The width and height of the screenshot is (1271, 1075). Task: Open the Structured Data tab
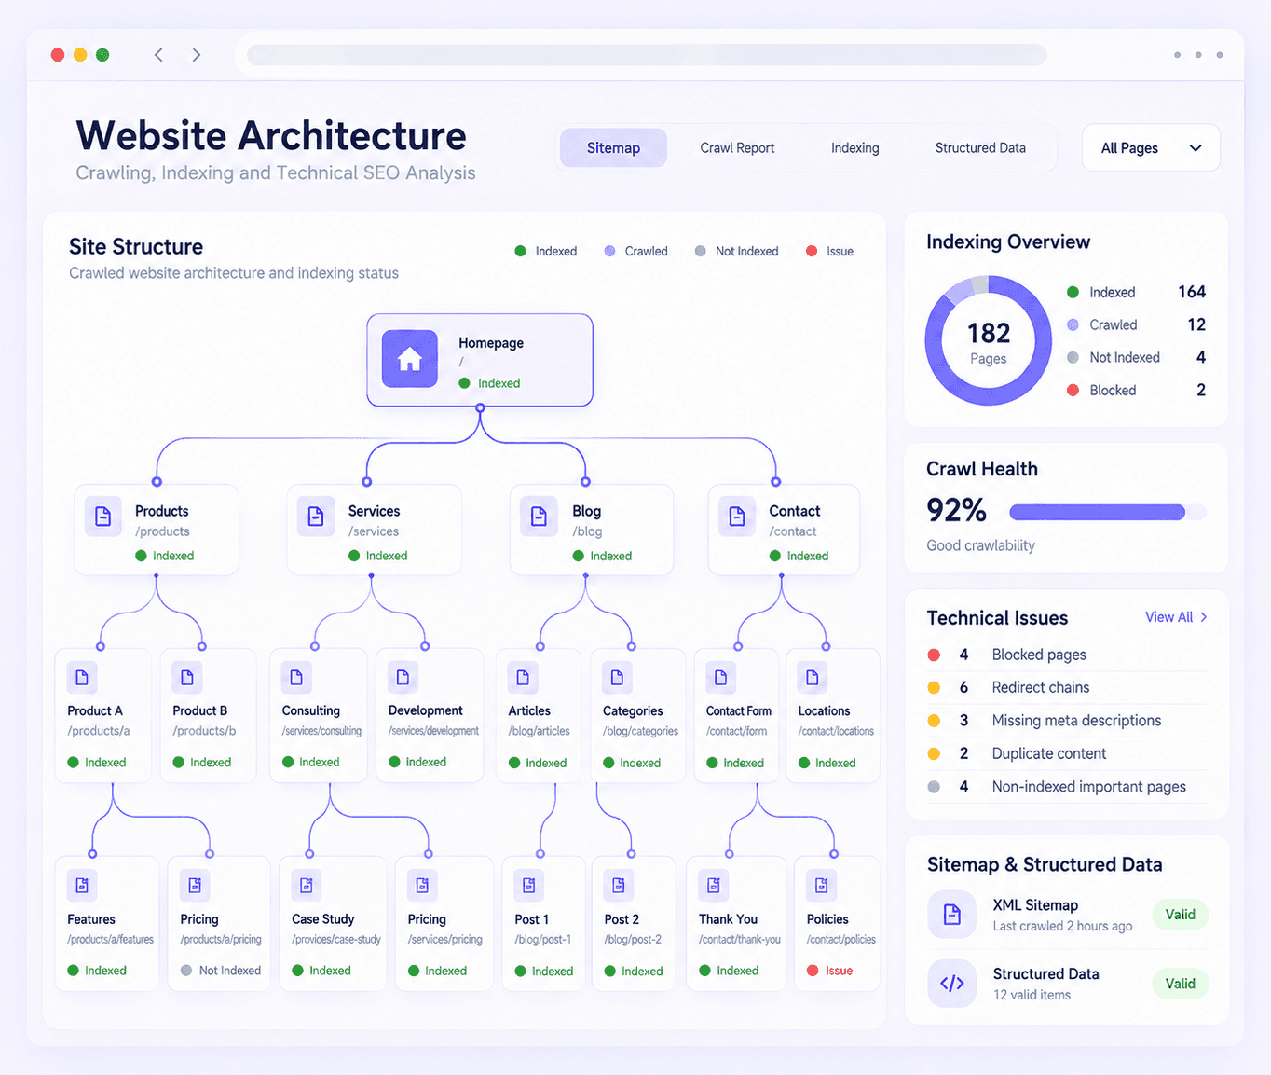click(x=980, y=148)
